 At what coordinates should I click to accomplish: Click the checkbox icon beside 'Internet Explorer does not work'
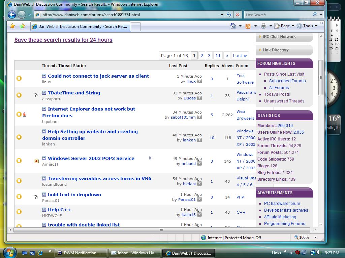click(44, 109)
